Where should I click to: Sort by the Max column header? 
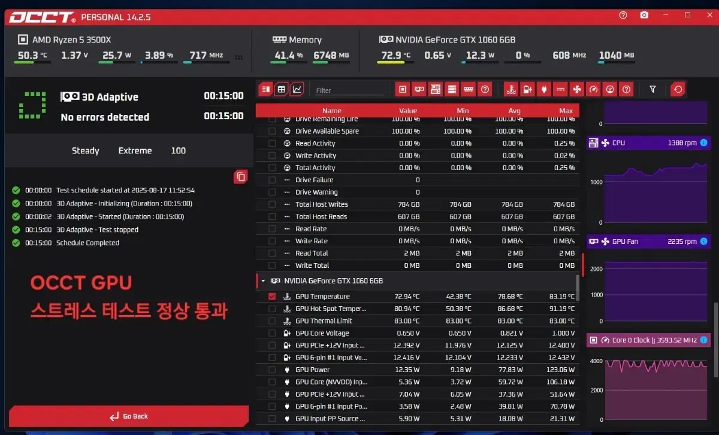point(566,110)
